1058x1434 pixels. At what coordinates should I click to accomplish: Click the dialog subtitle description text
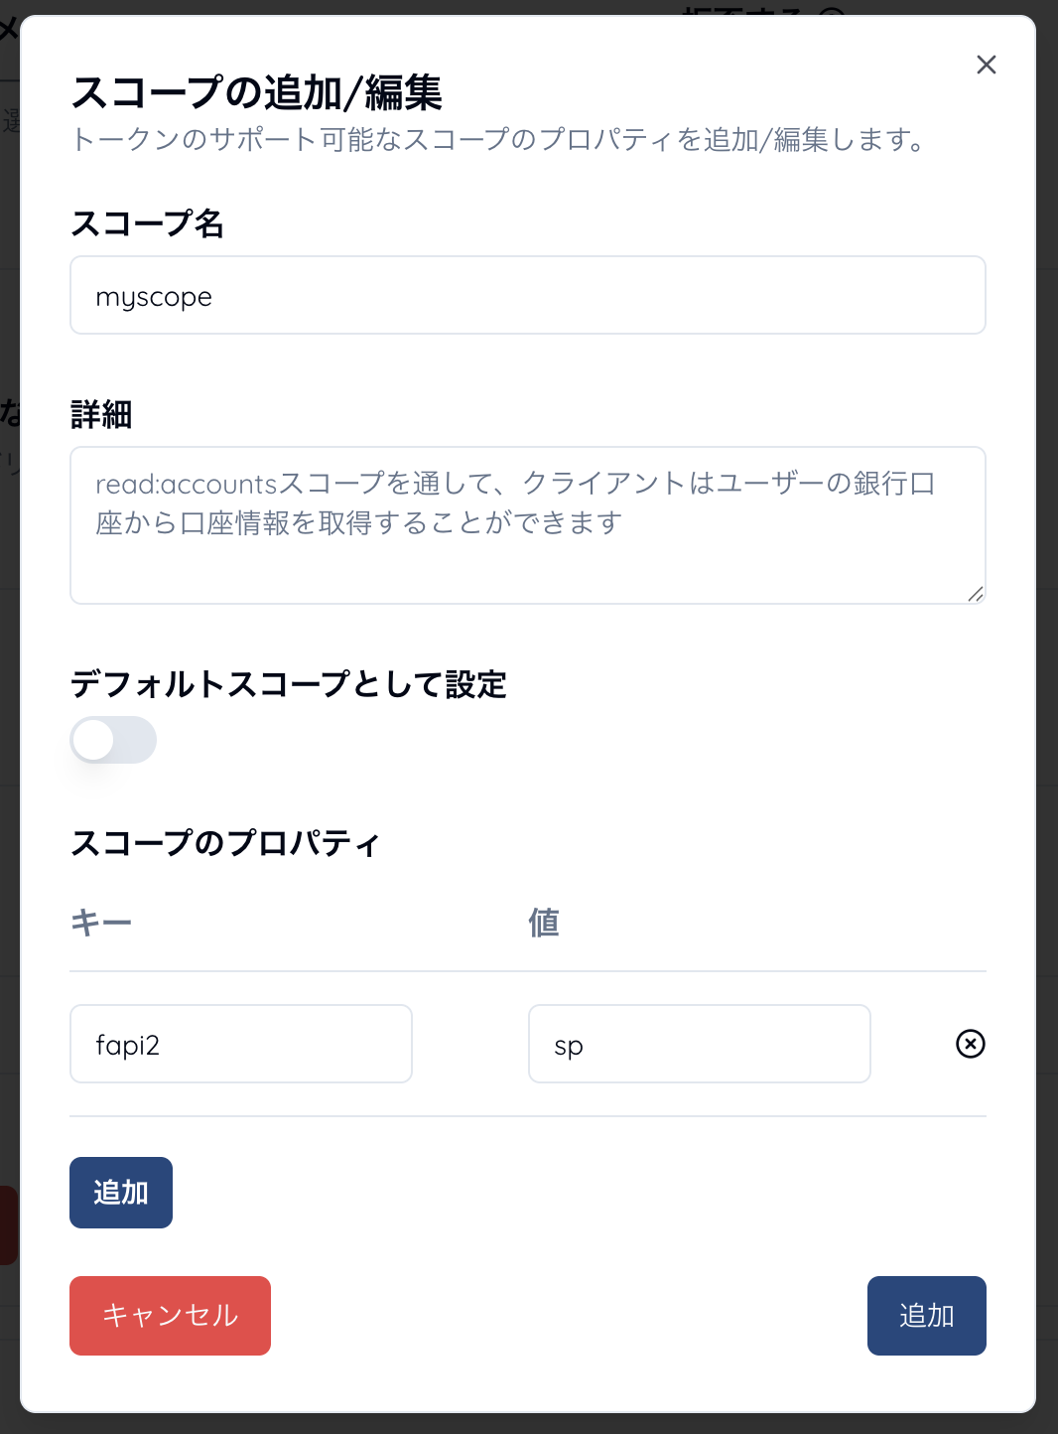[x=498, y=140]
